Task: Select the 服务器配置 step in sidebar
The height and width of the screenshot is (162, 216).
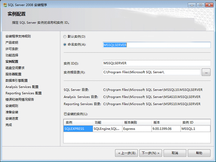Action: [x=13, y=74]
